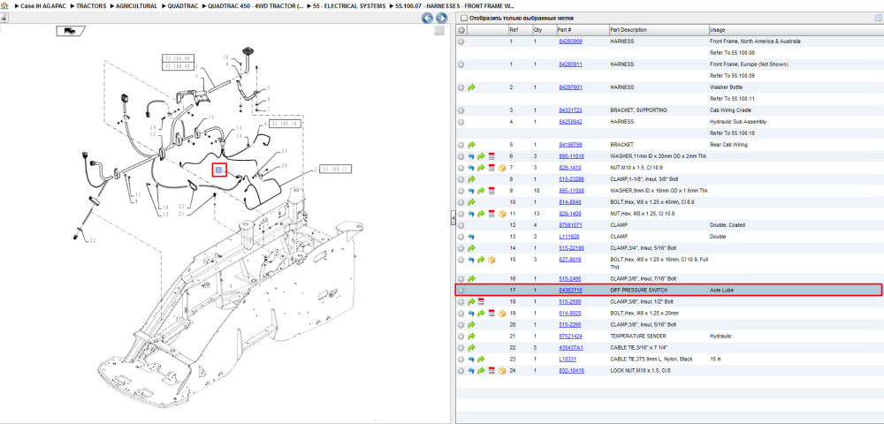
Task: Click the green arrow on row 814-8040
Action: 472,202
